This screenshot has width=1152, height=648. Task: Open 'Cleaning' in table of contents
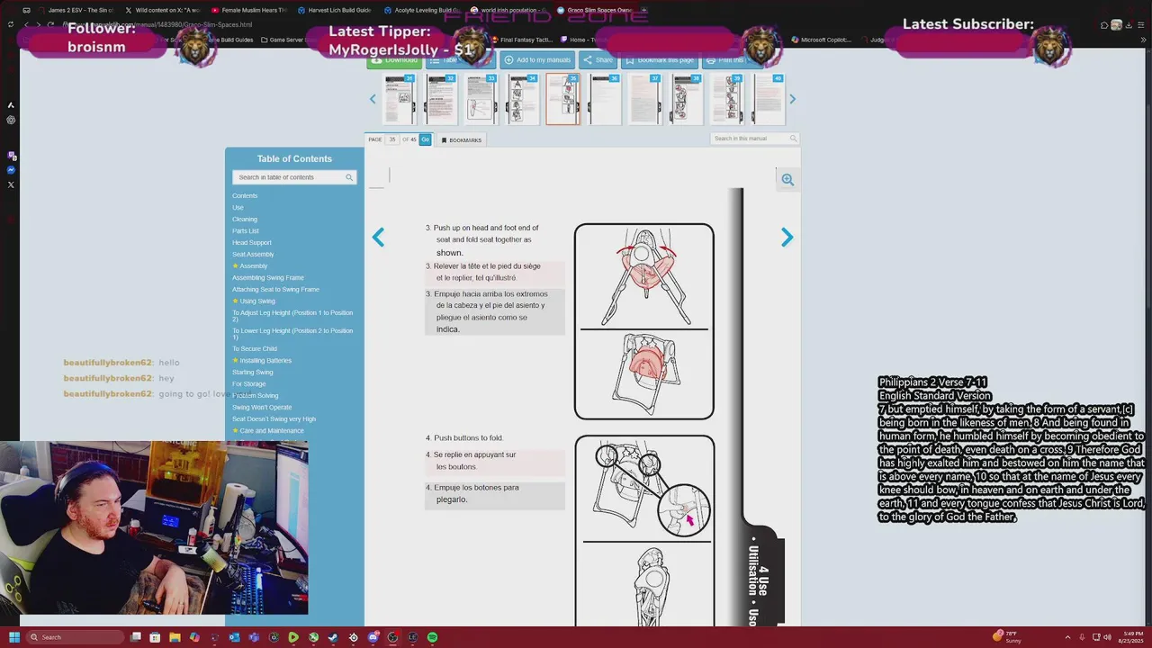click(245, 220)
